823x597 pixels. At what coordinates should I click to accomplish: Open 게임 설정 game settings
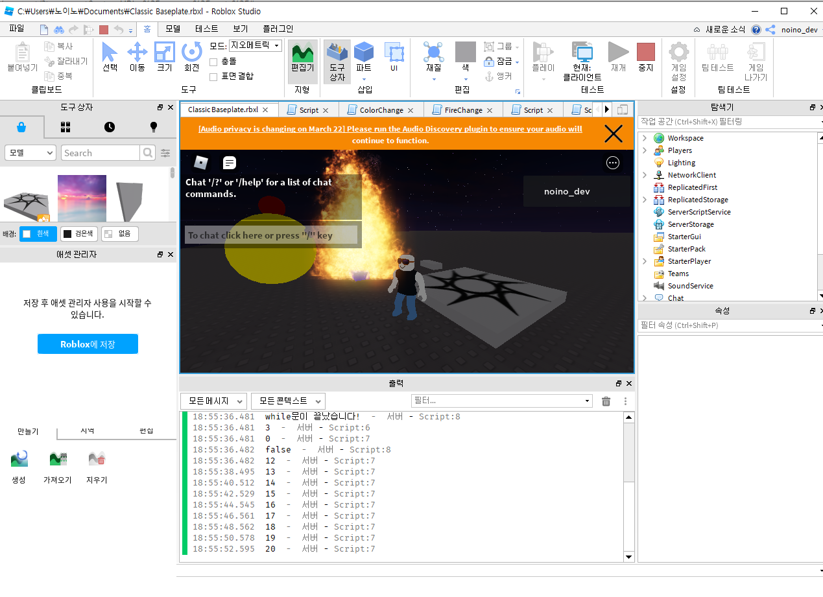(x=678, y=62)
